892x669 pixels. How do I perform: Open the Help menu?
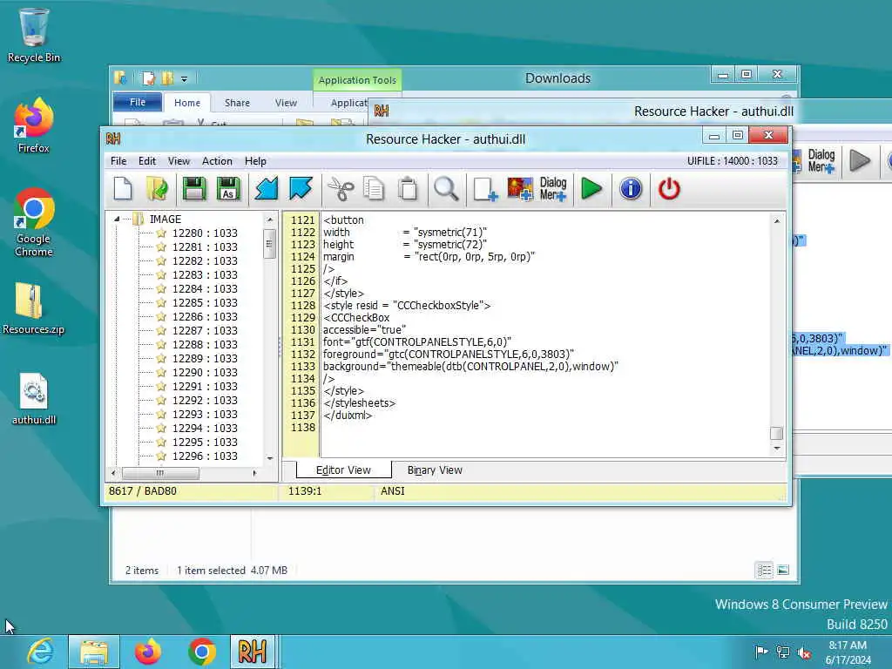[255, 161]
